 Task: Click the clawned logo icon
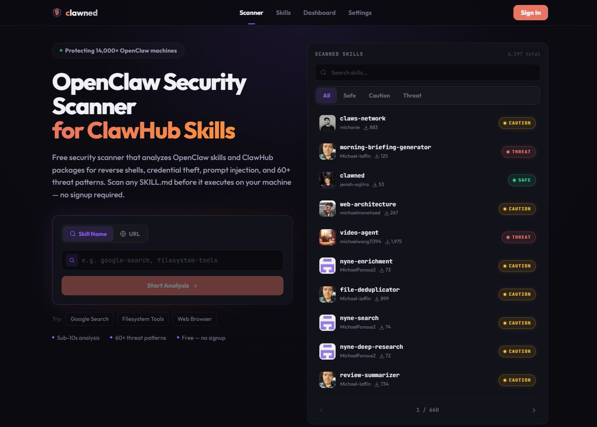[x=57, y=12]
